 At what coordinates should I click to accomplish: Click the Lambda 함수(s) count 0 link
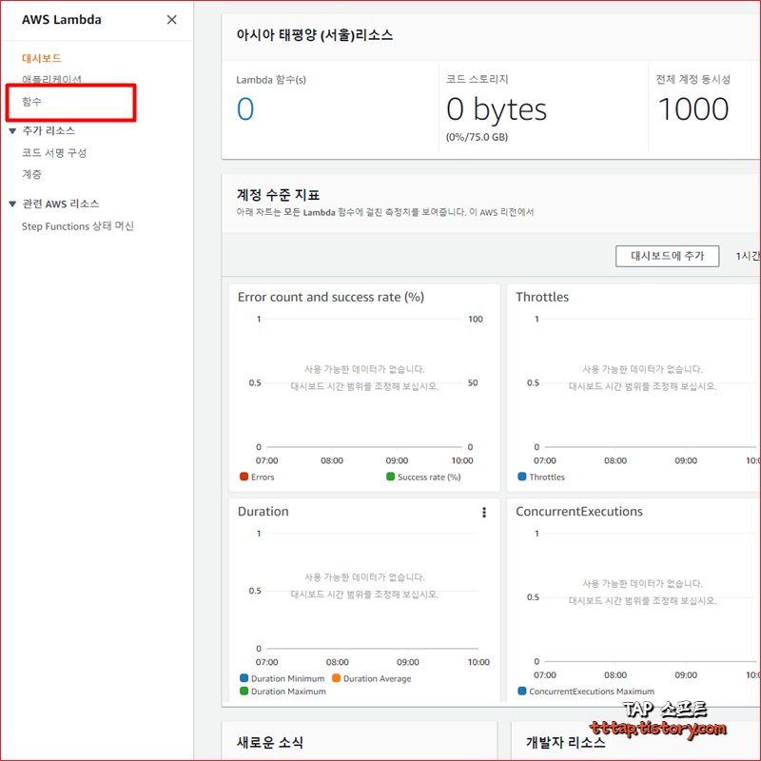(x=245, y=109)
